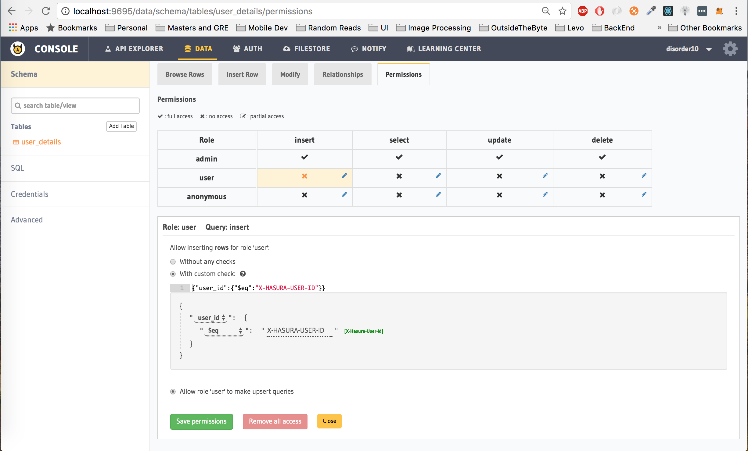Click the search table/view input field

tap(76, 106)
